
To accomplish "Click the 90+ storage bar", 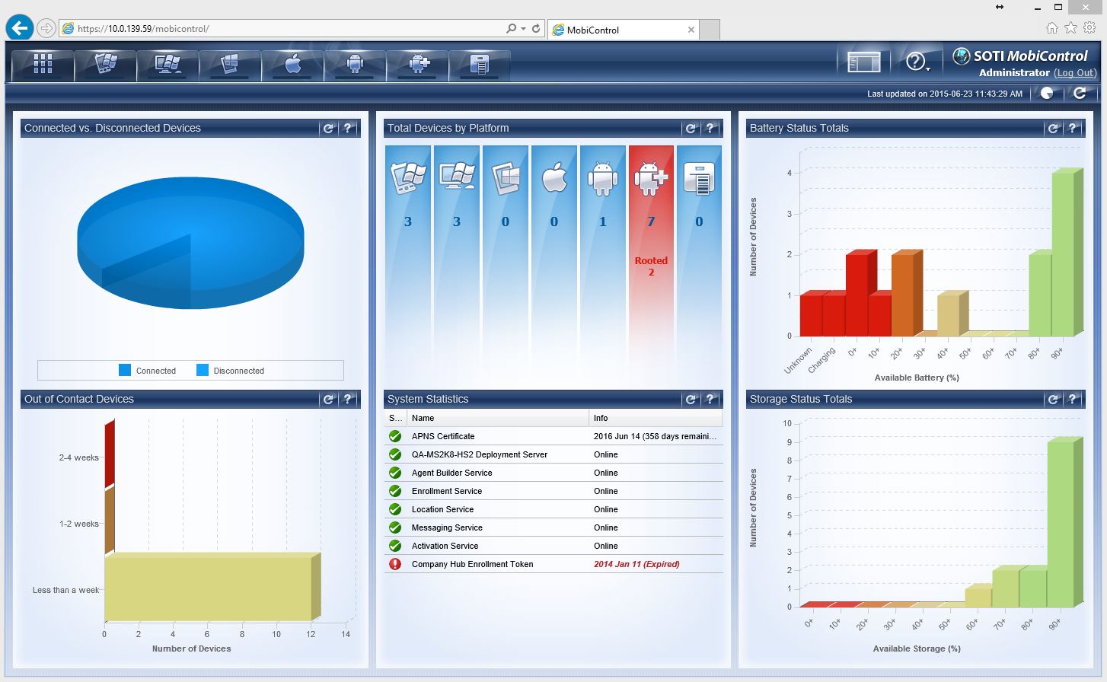I will (x=1064, y=522).
